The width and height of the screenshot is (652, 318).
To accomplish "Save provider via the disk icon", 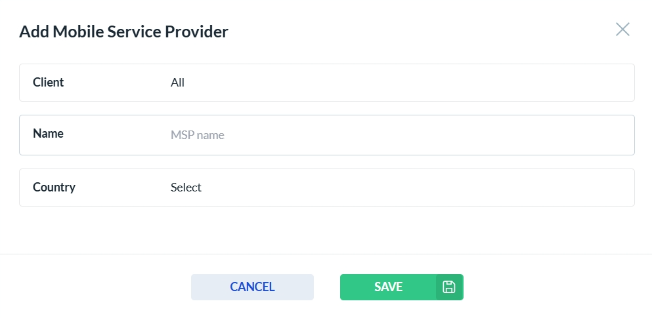I will point(449,287).
